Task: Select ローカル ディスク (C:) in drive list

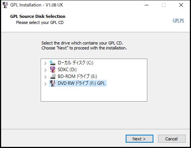Action: 76,63
